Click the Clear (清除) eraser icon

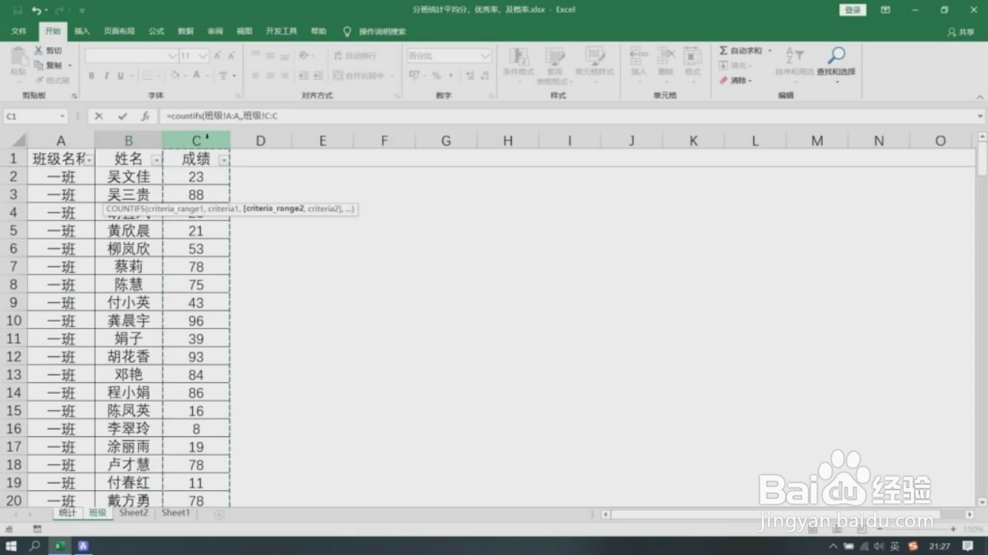pyautogui.click(x=723, y=80)
